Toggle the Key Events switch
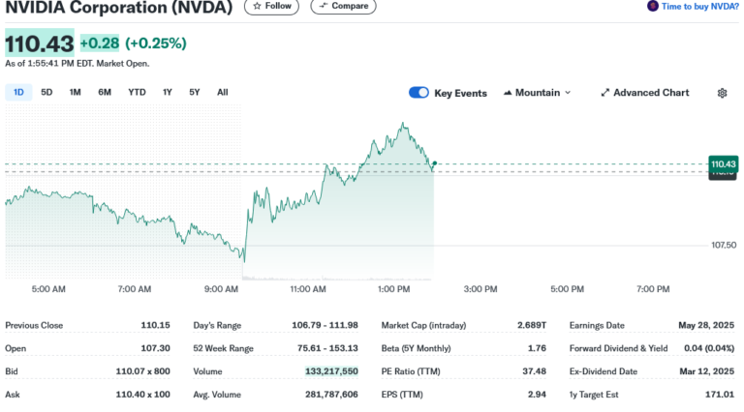This screenshot has height=412, width=744. coord(418,92)
